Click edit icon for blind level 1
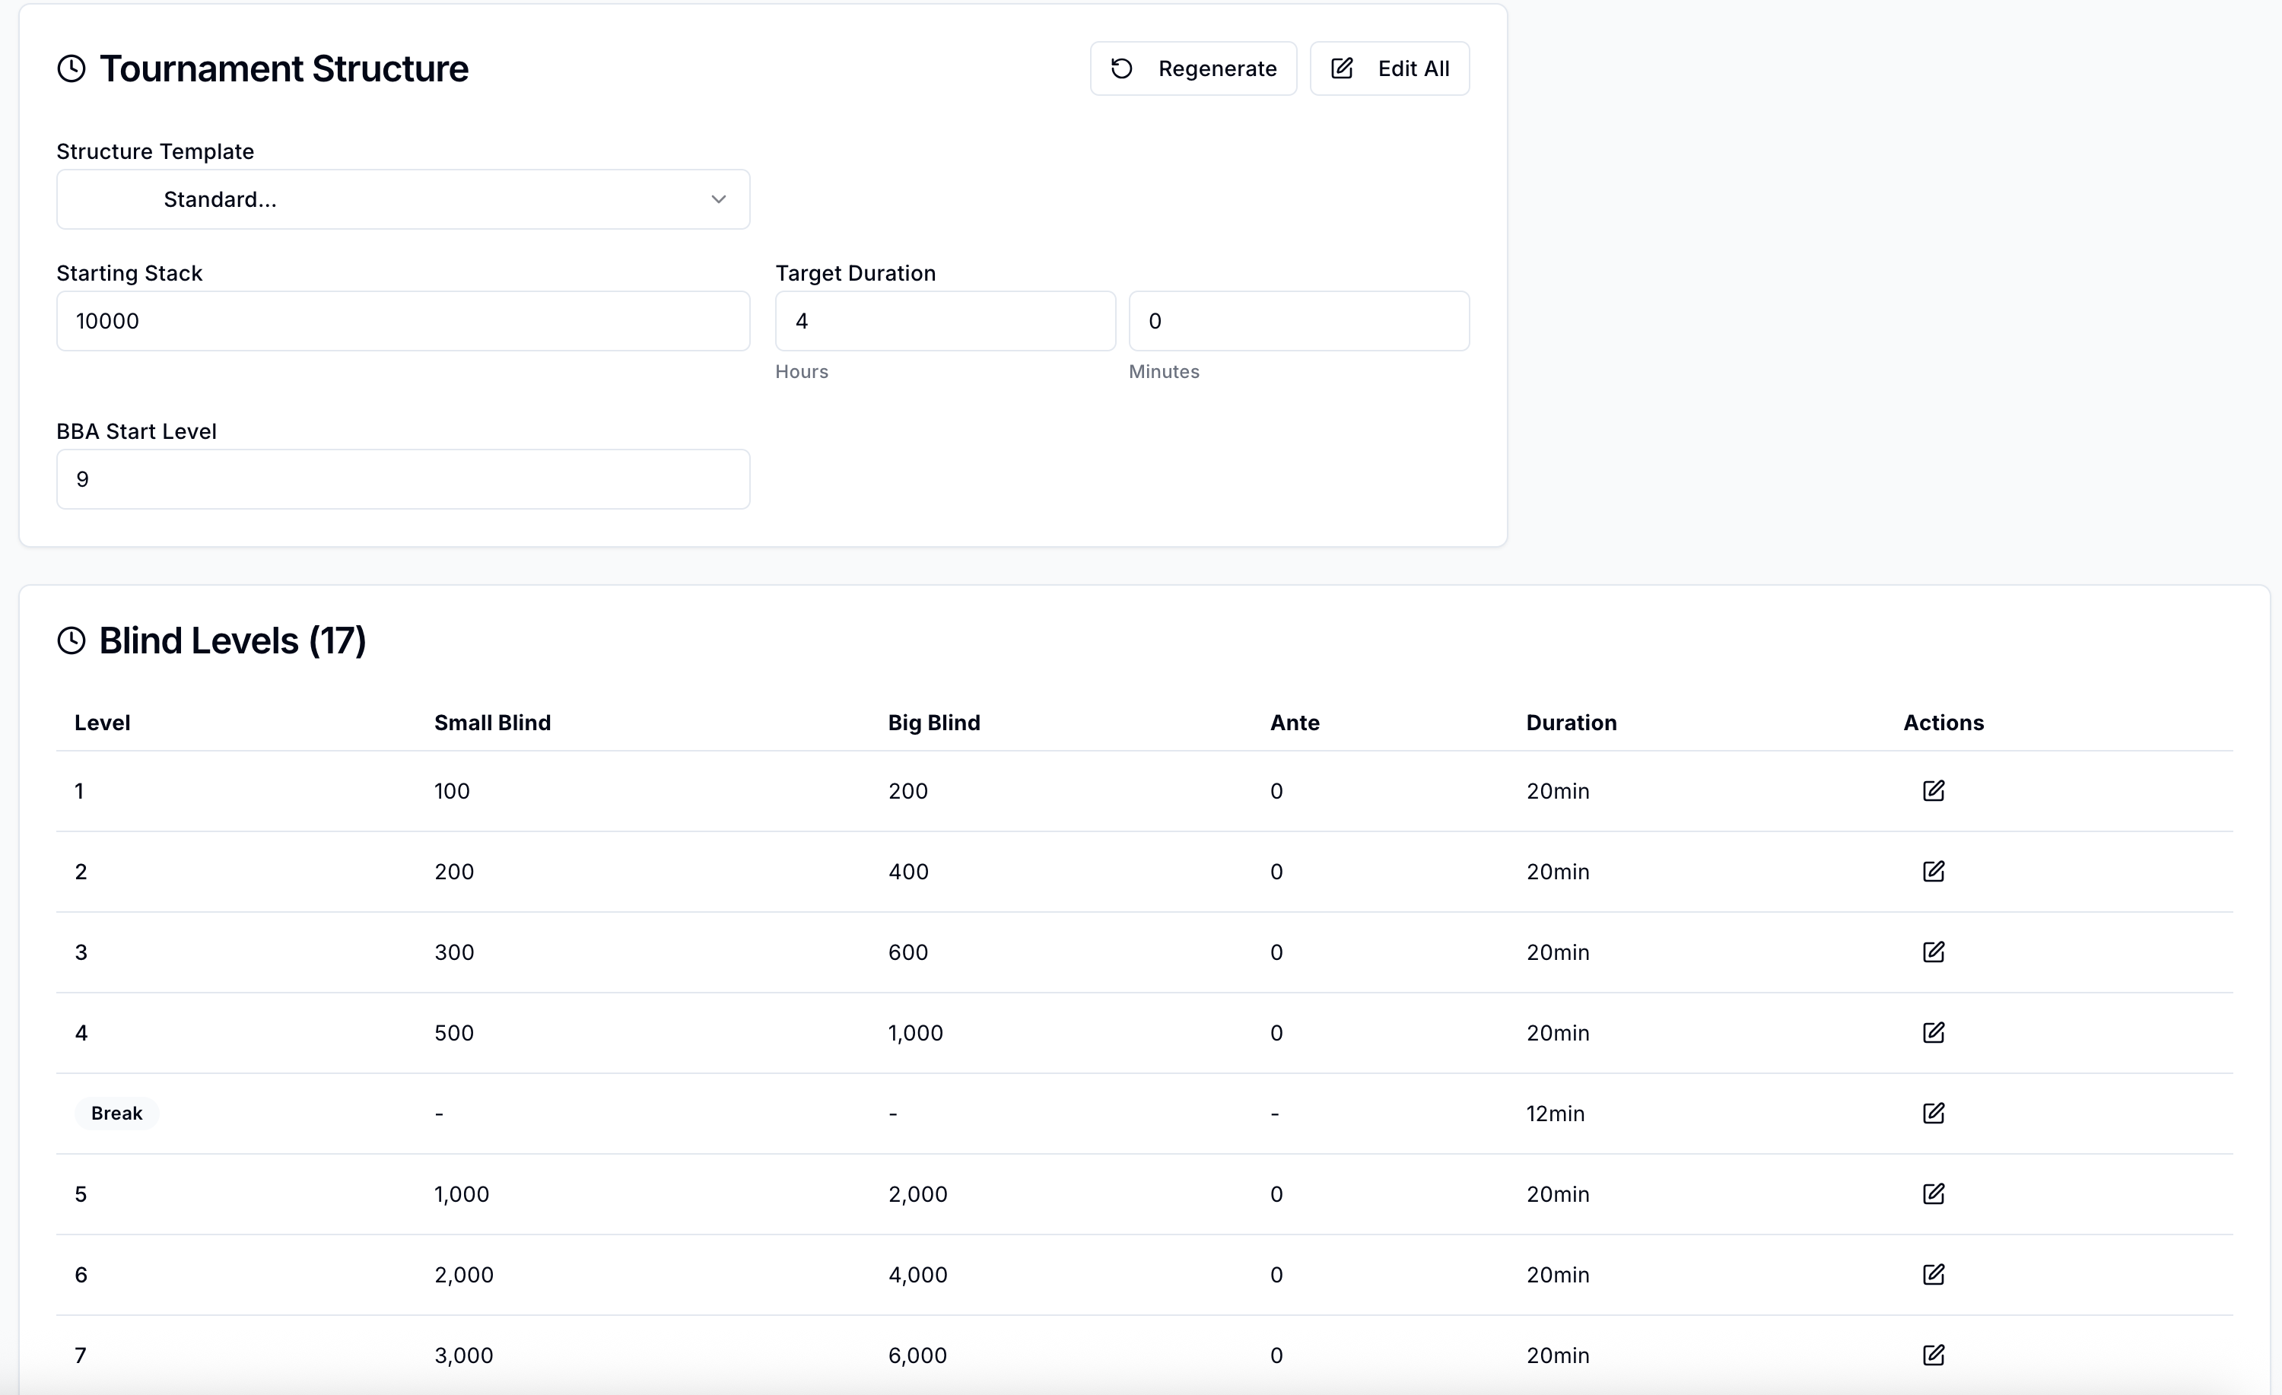The width and height of the screenshot is (2282, 1395). 1933,791
